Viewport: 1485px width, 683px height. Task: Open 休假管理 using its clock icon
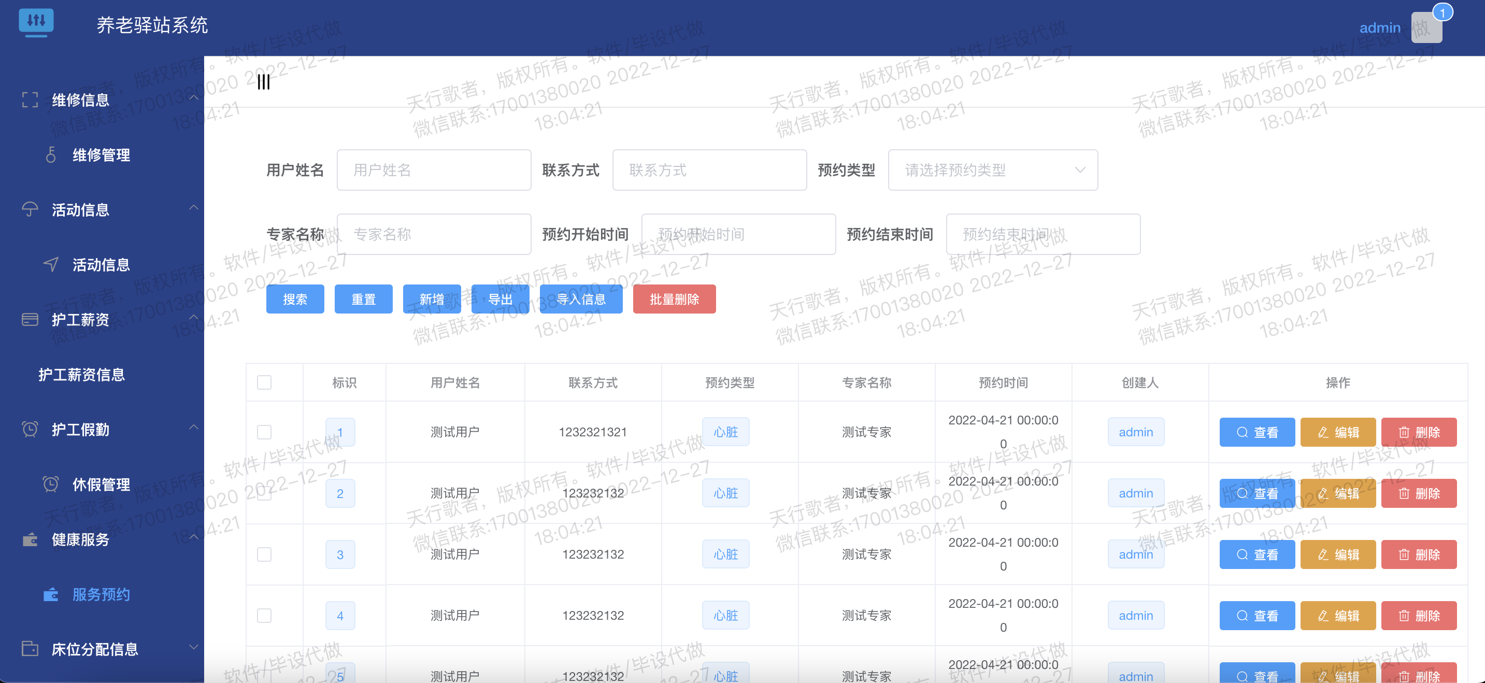point(51,484)
